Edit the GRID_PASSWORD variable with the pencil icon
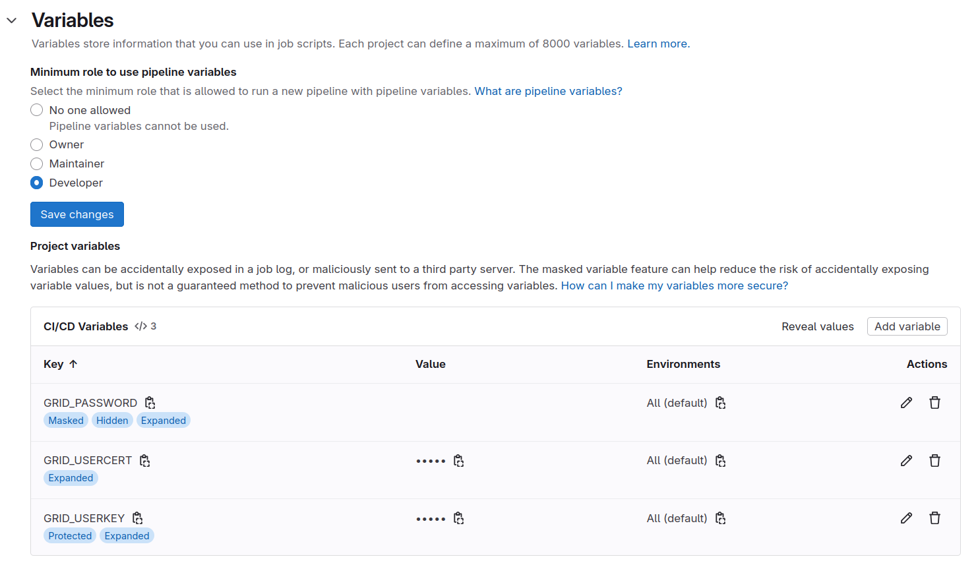The width and height of the screenshot is (978, 567). (906, 402)
